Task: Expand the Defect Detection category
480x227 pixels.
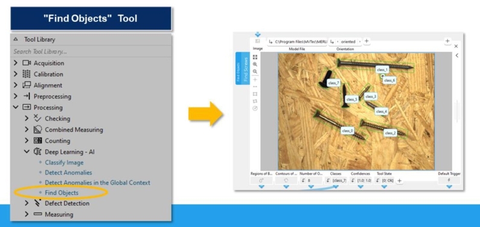Action: (27, 203)
